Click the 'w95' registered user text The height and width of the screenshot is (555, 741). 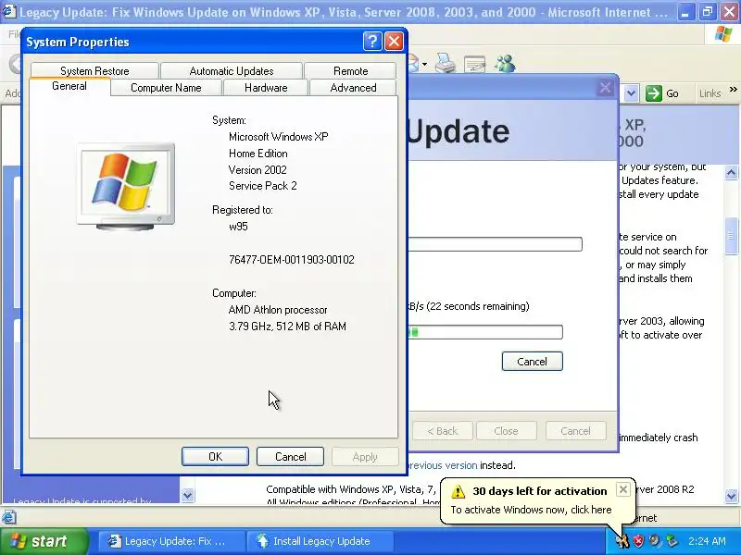pos(238,227)
